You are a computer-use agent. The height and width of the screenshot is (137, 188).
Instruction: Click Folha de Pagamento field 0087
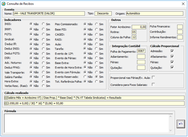tap(141, 51)
